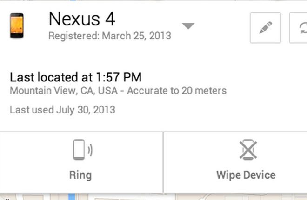Click the Accurate to 20 meters text
307x200 pixels.
177,91
